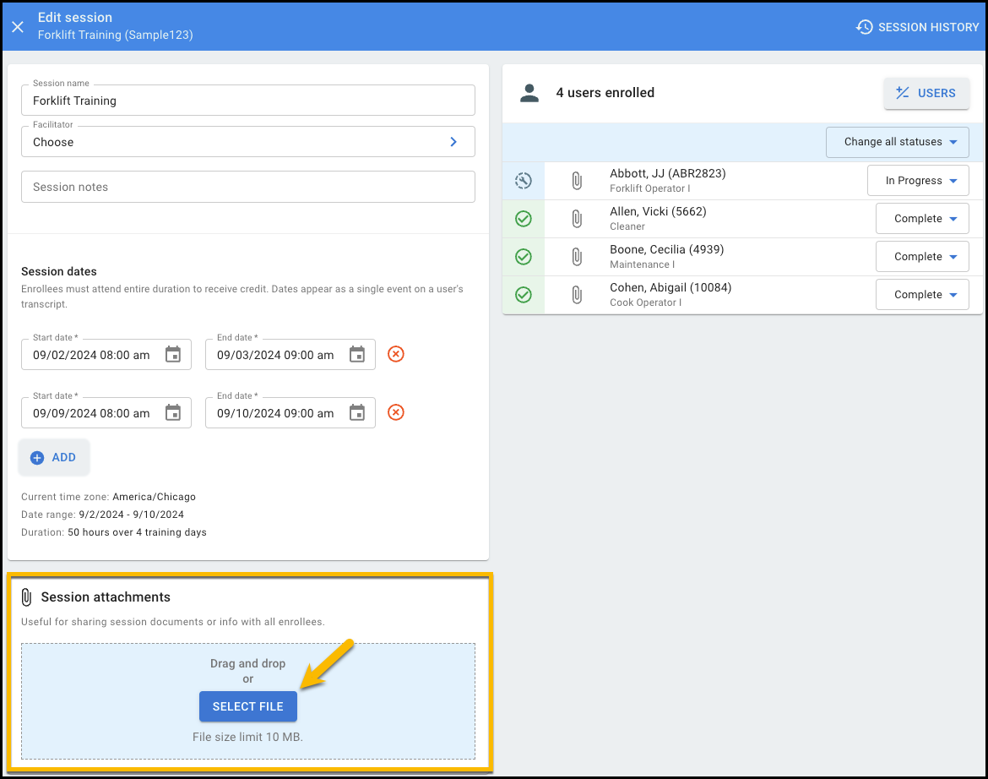Open calendar picker for 09/03/2024 end date
The width and height of the screenshot is (988, 779).
(357, 355)
